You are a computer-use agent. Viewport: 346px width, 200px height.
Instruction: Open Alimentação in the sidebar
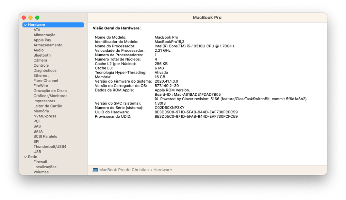(44, 35)
